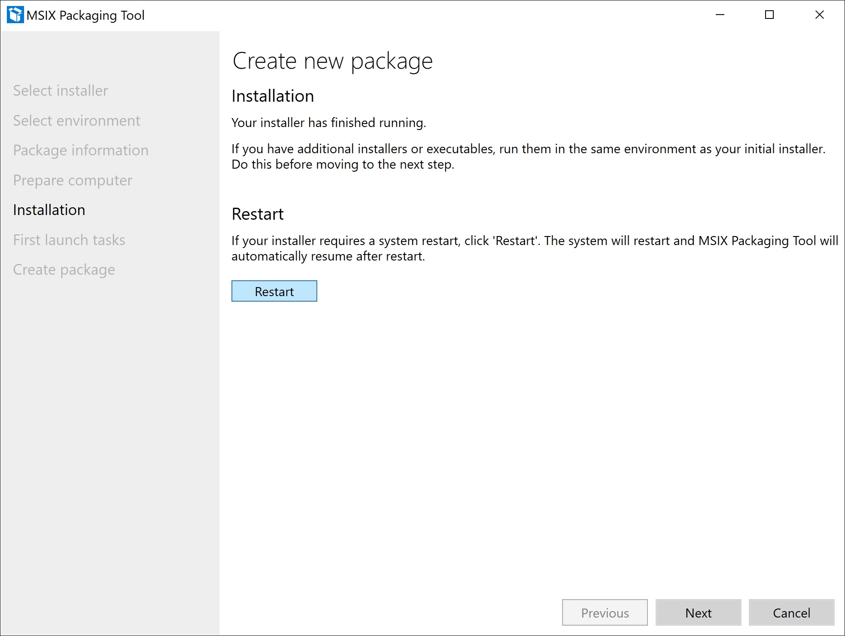Proceed by clicking the Next button
Viewport: 845px width, 636px height.
(698, 612)
